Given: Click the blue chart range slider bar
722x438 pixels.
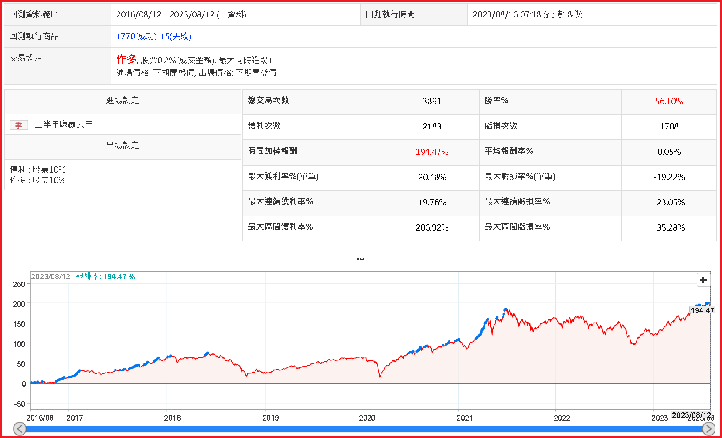Looking at the screenshot, I should pyautogui.click(x=364, y=429).
